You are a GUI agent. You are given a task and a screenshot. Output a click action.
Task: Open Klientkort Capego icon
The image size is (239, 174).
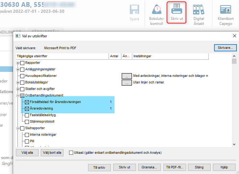pyautogui.click(x=226, y=9)
